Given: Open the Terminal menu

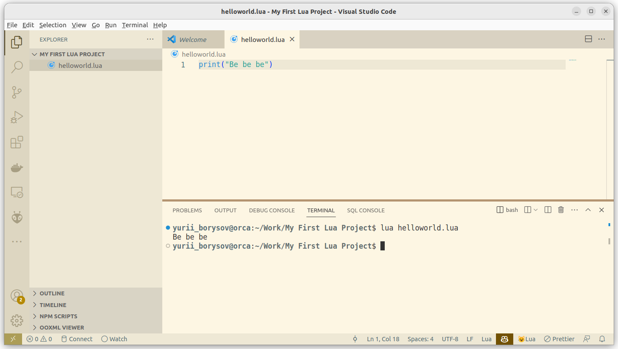Looking at the screenshot, I should 135,25.
